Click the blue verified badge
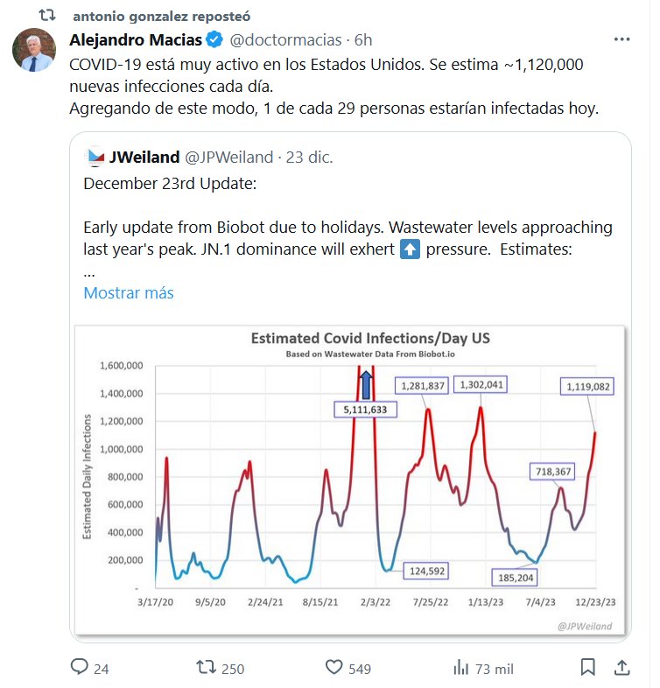660x688 pixels. tap(214, 40)
